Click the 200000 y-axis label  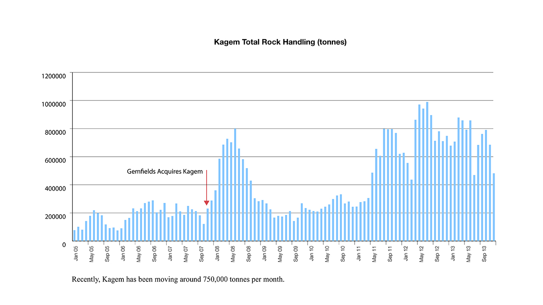tap(55, 216)
